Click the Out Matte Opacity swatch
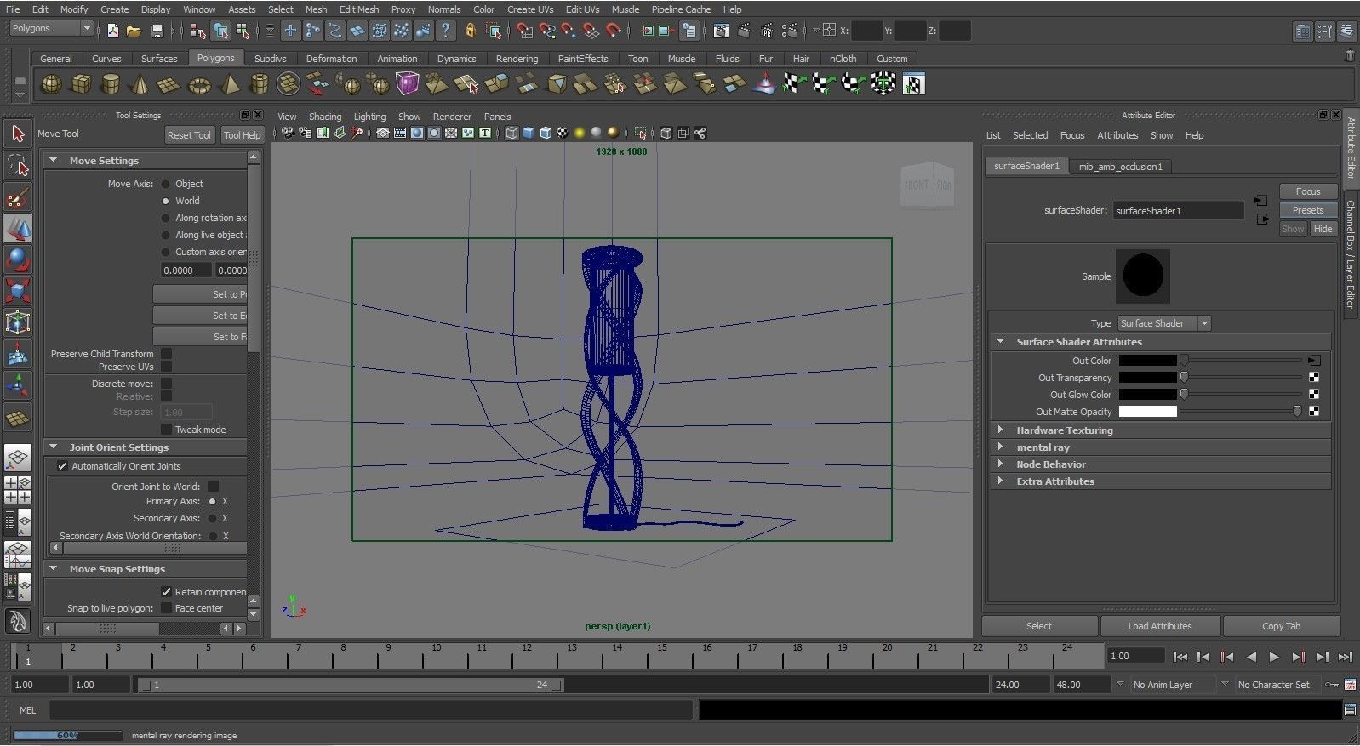This screenshot has width=1360, height=746. click(1147, 412)
